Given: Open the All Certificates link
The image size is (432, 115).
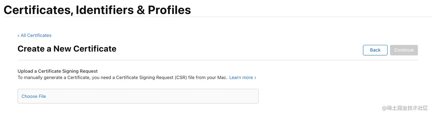Looking at the screenshot, I should 36,36.
